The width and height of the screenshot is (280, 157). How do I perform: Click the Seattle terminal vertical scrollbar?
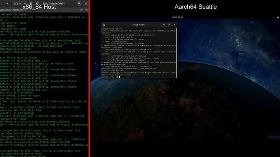(x=177, y=52)
